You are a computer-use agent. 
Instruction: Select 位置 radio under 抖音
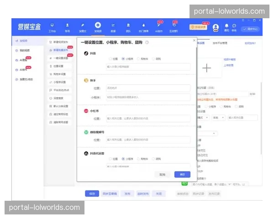(x=110, y=59)
